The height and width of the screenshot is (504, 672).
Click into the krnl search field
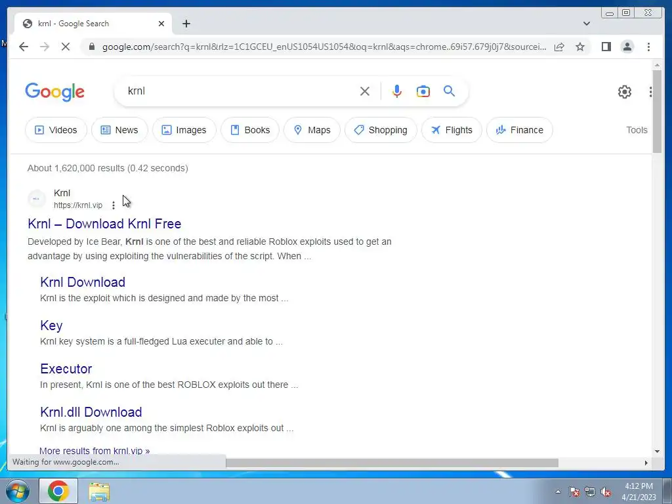coord(240,91)
